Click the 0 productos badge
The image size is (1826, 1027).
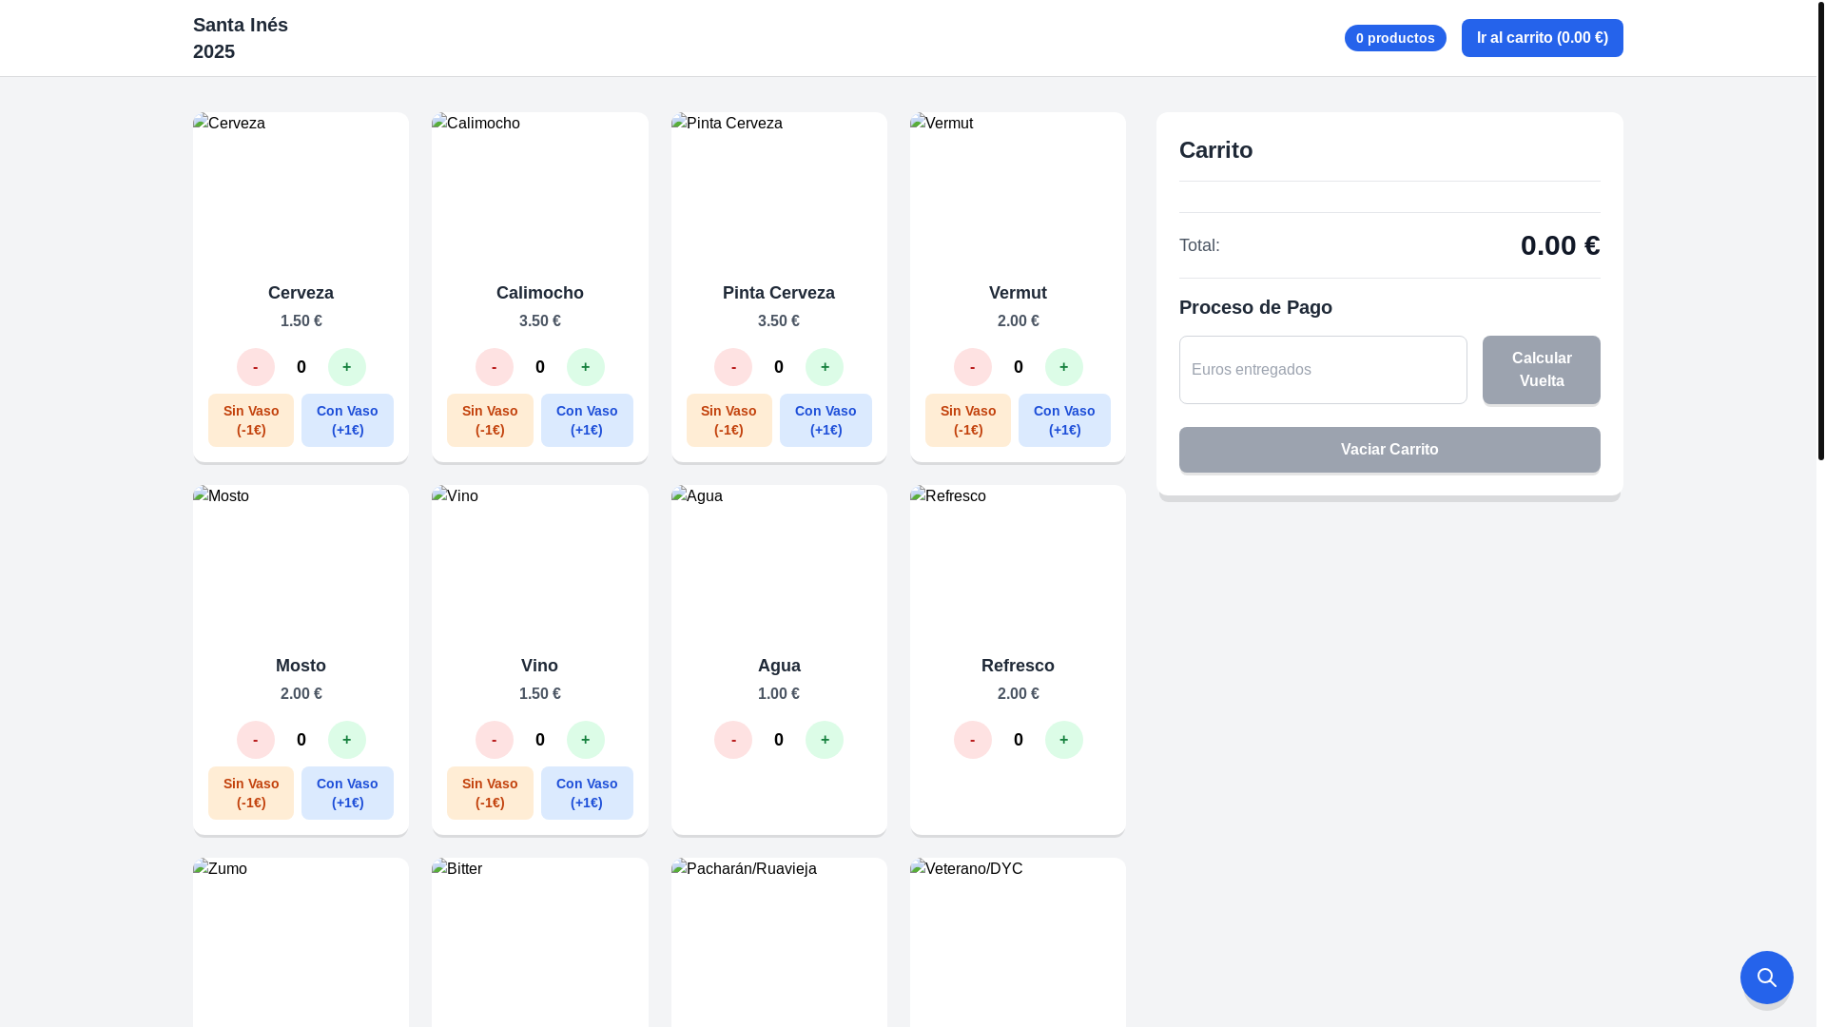click(x=1395, y=38)
